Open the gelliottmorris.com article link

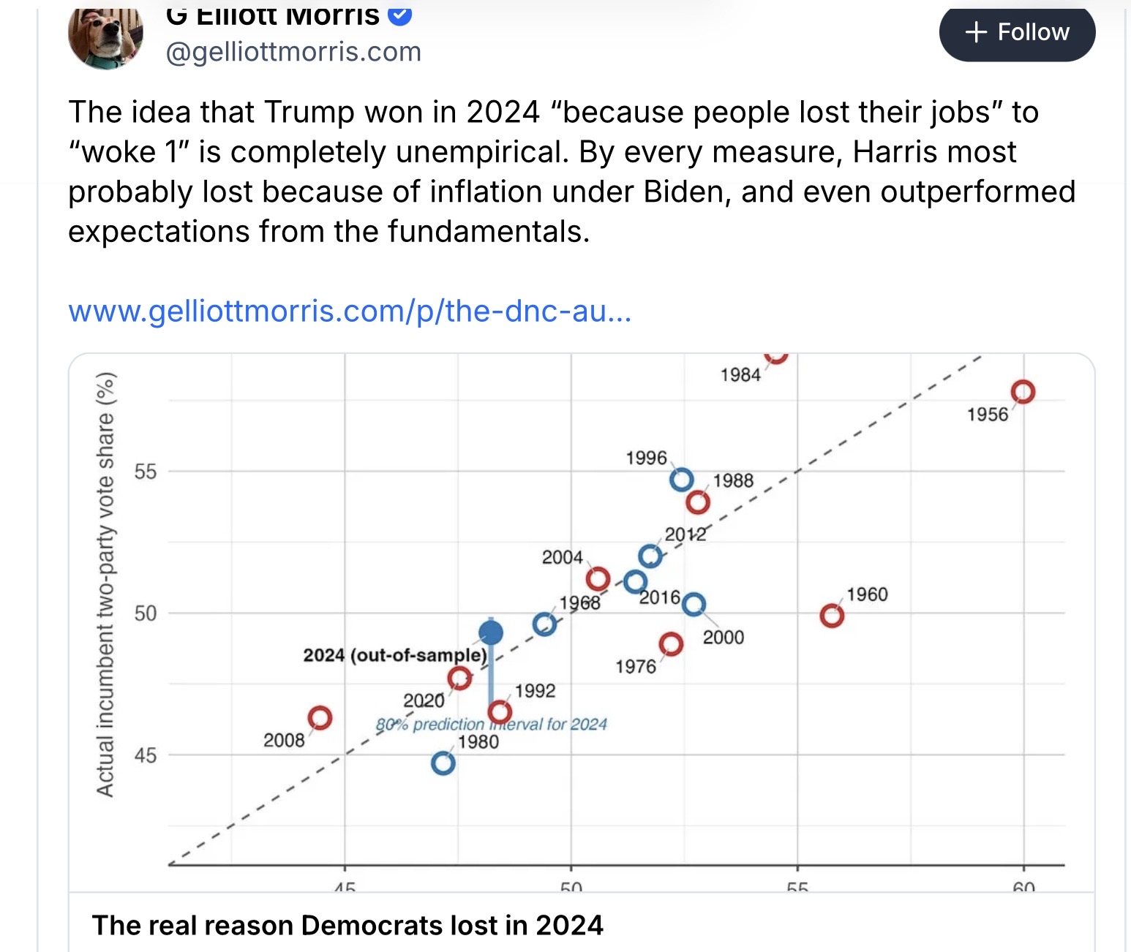click(x=350, y=311)
